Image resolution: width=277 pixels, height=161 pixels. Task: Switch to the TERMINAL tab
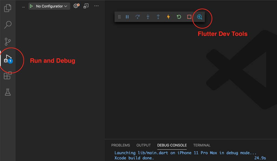coord(202,145)
